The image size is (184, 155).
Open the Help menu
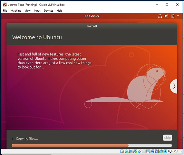point(60,11)
